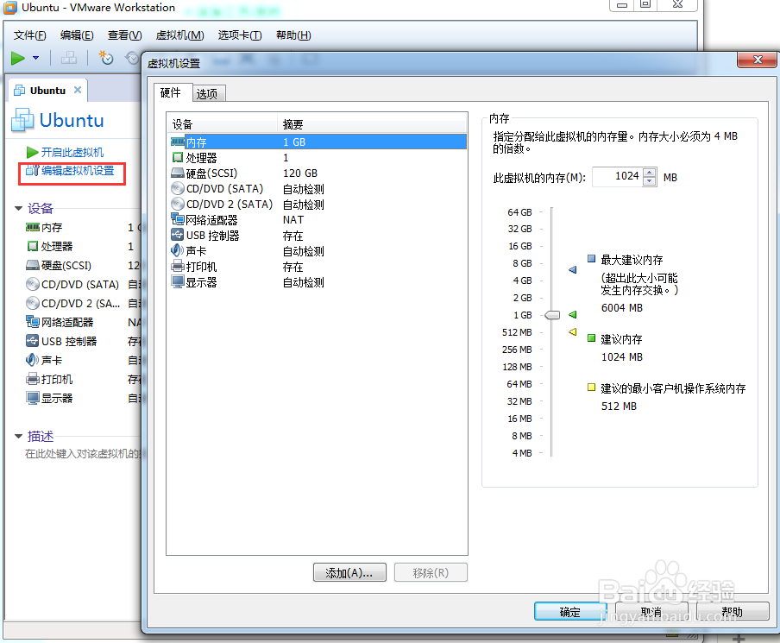Select 声卡 icon in settings dialog

pos(178,251)
